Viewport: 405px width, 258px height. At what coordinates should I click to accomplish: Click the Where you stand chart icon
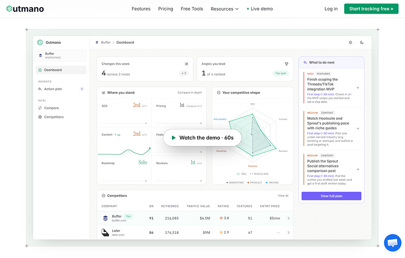click(103, 93)
